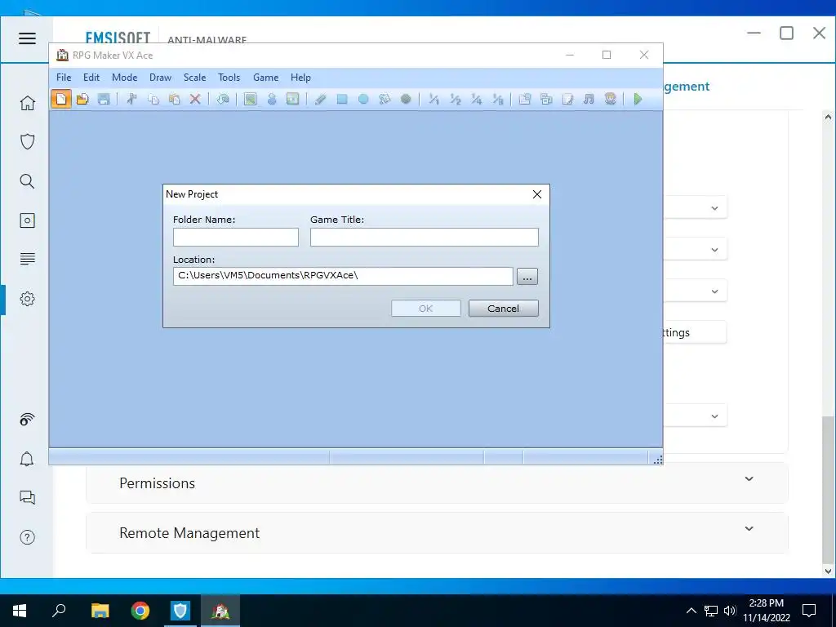Click the New Project toolbar icon
The height and width of the screenshot is (627, 836).
coord(60,99)
